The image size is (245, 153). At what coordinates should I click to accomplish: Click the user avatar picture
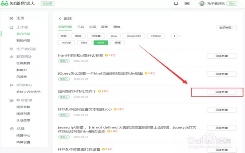[202, 3]
